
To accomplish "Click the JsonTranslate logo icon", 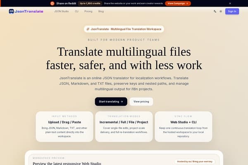I will 11,12.
